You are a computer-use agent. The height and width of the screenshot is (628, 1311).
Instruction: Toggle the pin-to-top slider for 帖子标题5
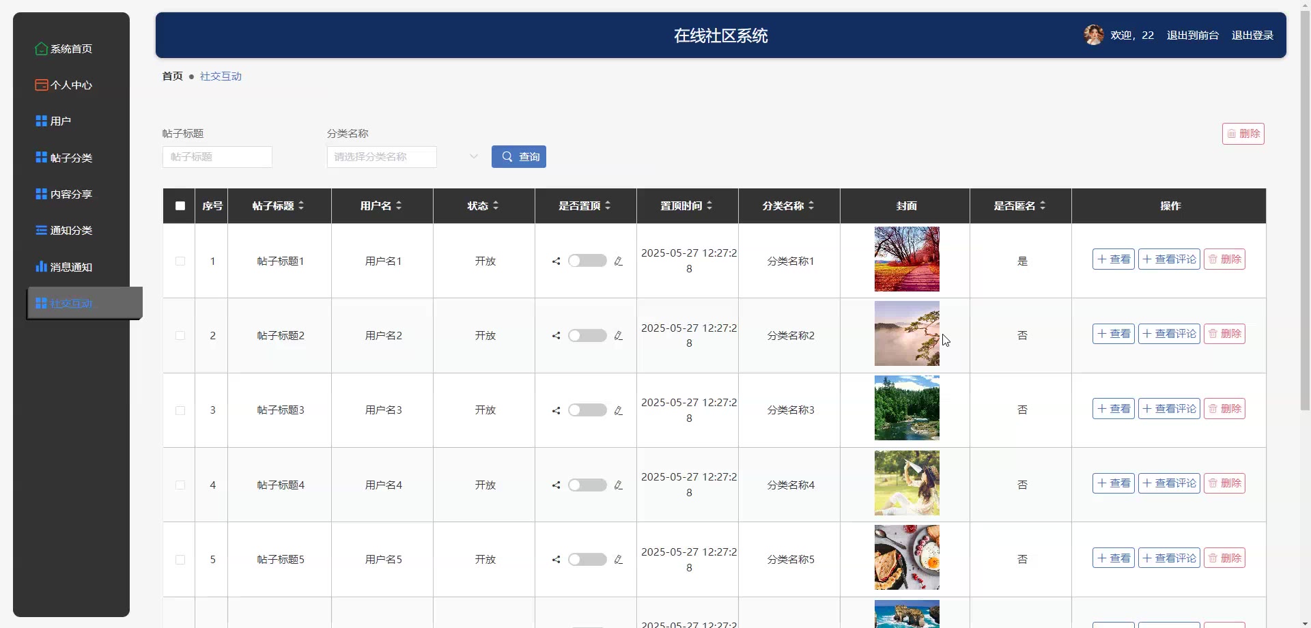point(587,559)
